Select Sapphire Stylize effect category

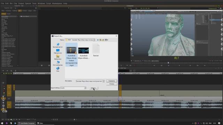(x=6, y=63)
